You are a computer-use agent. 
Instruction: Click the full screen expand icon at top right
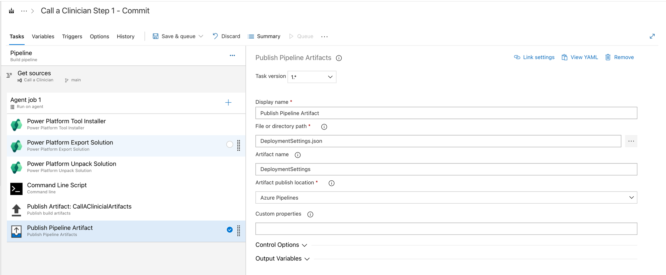click(x=652, y=36)
